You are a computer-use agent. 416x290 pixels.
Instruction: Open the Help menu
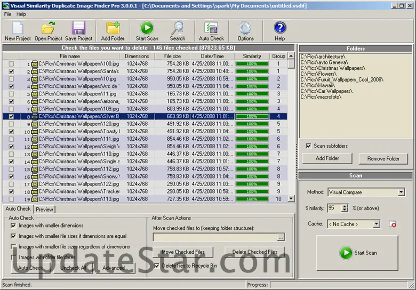click(x=21, y=14)
